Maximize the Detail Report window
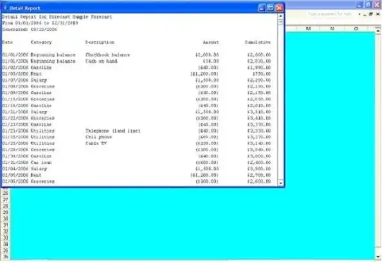 pyautogui.click(x=270, y=8)
